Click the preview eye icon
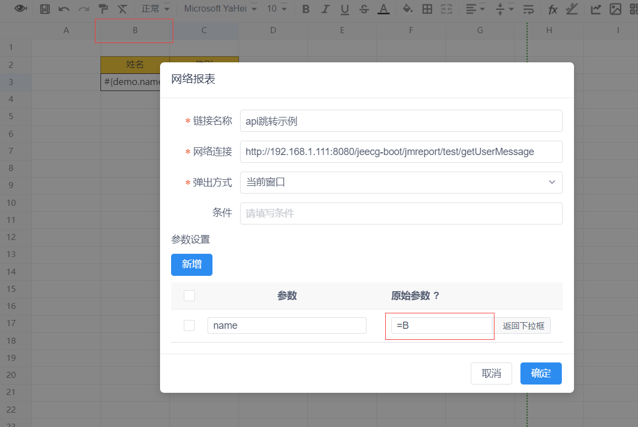The image size is (638, 427). [21, 8]
